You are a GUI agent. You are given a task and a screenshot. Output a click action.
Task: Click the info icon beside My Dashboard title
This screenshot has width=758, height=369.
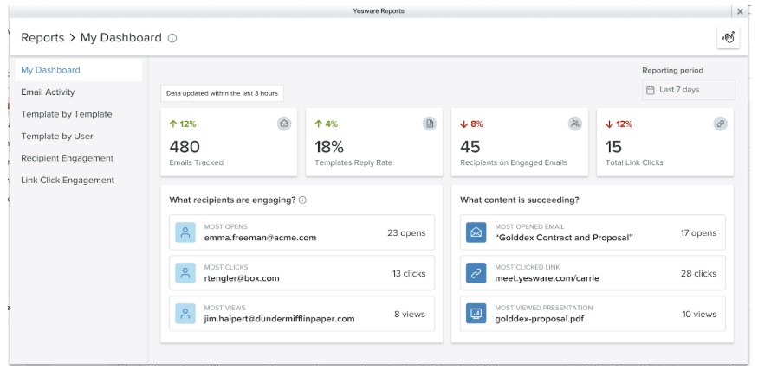coord(172,38)
